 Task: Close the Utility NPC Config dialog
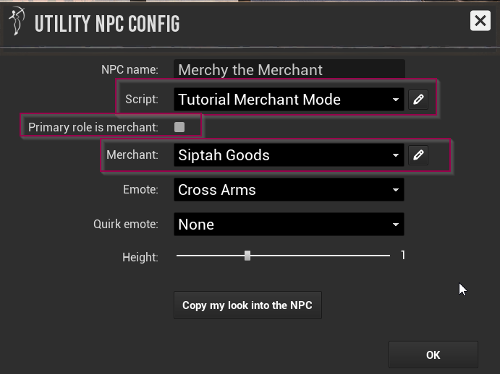(x=480, y=20)
